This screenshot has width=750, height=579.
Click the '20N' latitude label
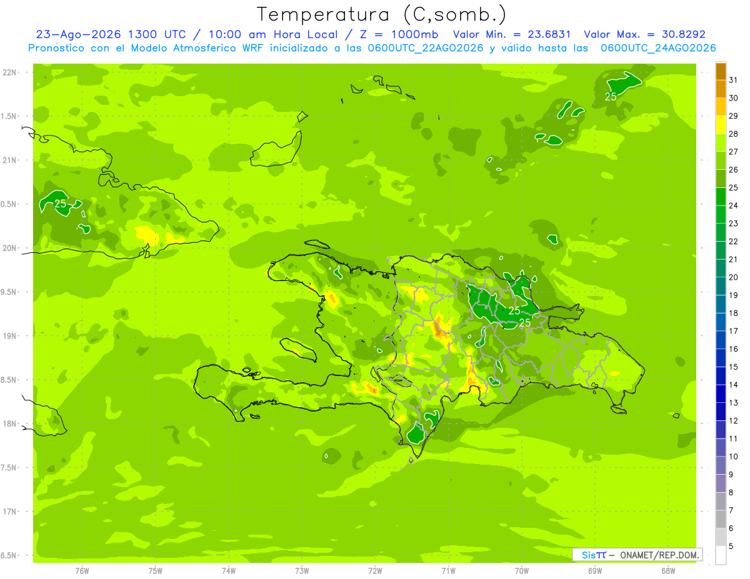pyautogui.click(x=10, y=249)
